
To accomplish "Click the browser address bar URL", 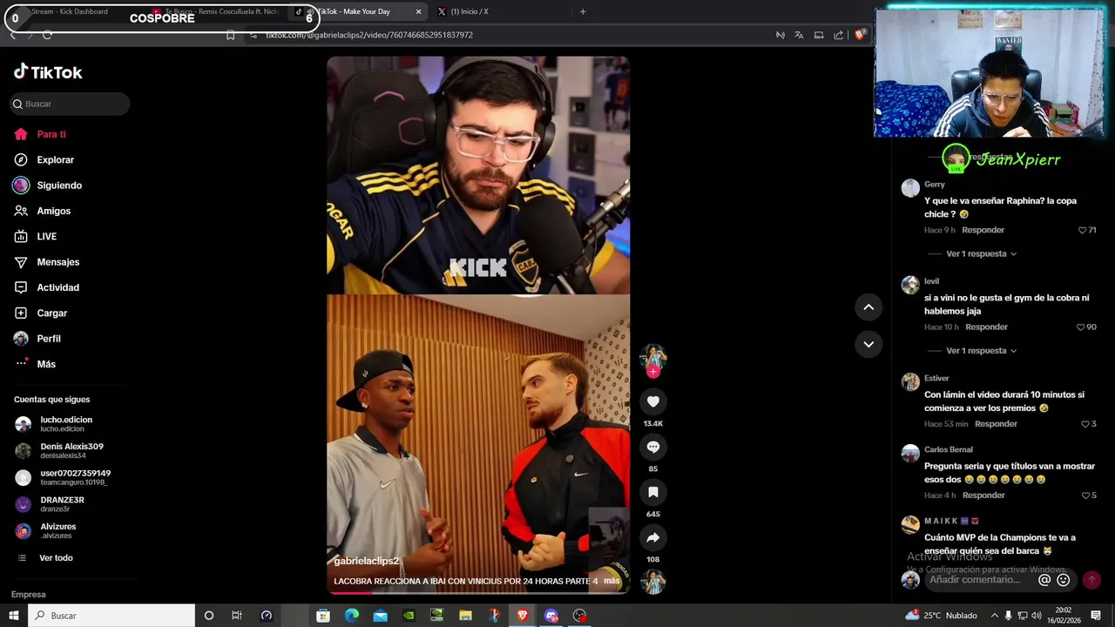I will pos(369,35).
